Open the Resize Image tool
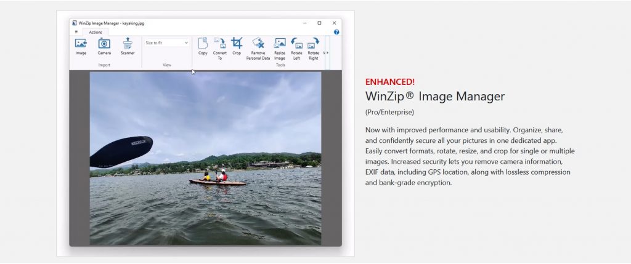 (280, 49)
